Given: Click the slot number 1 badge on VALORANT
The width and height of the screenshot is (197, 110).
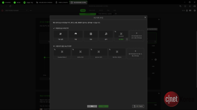Looking at the screenshot, I should pos(127,39).
